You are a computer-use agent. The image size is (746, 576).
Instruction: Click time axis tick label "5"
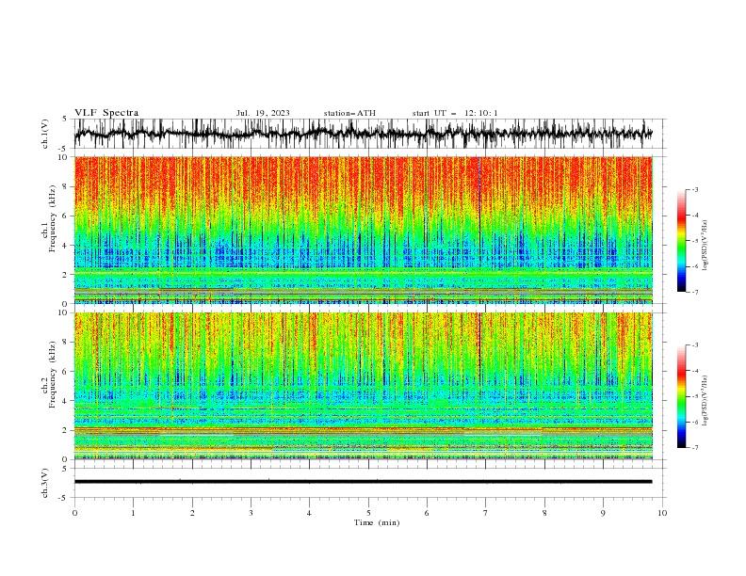pos(368,513)
